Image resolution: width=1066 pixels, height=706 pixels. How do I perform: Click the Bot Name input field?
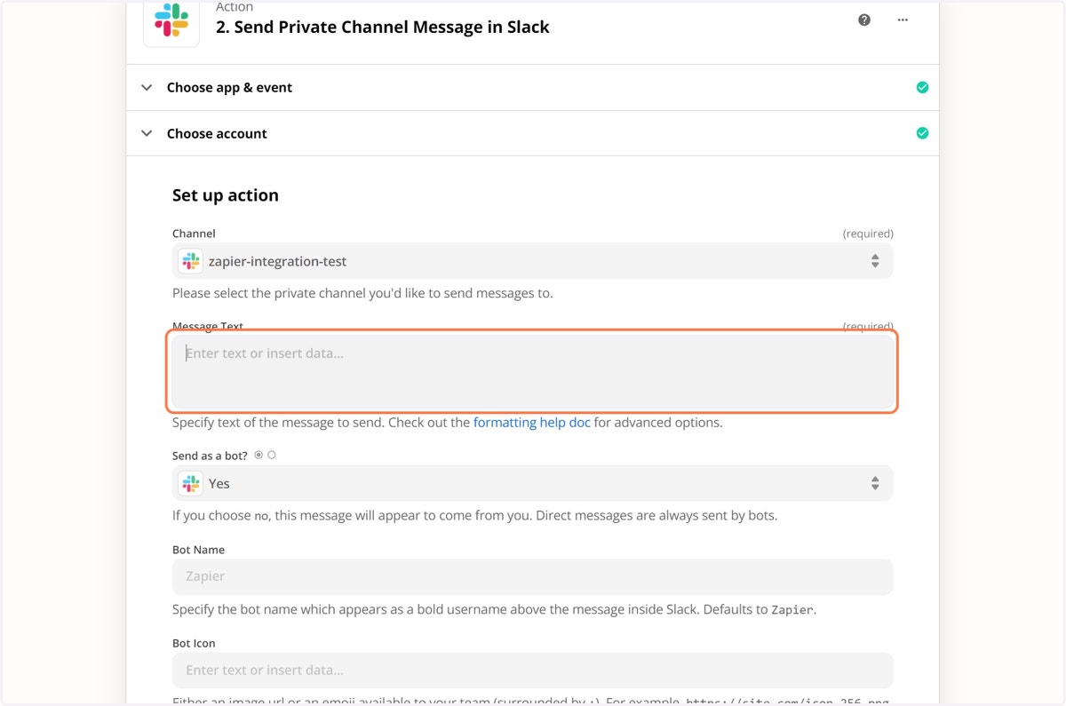click(x=533, y=576)
